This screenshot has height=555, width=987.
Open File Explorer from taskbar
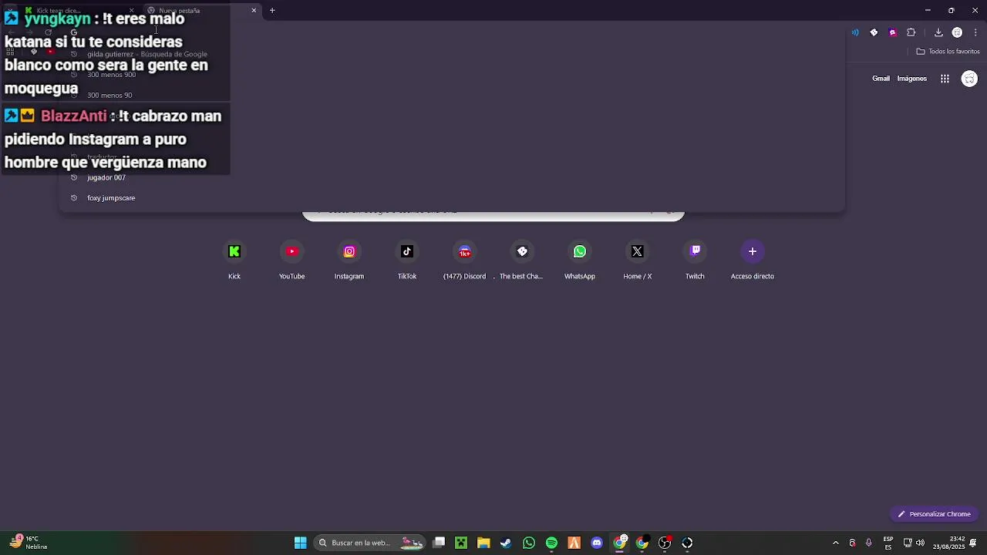point(483,543)
